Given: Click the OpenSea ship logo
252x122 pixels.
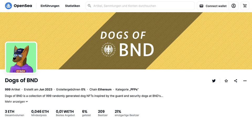Looking at the screenshot, I should coord(8,6).
